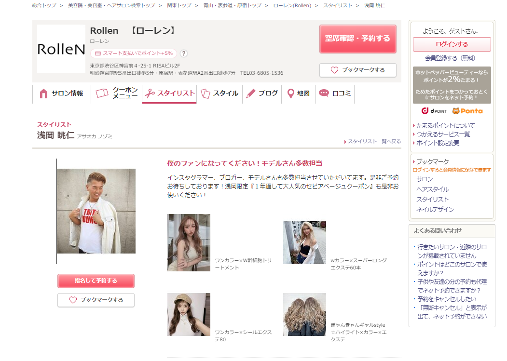
Task: Click the ブックマーク sidebar heading link
Action: click(x=432, y=161)
